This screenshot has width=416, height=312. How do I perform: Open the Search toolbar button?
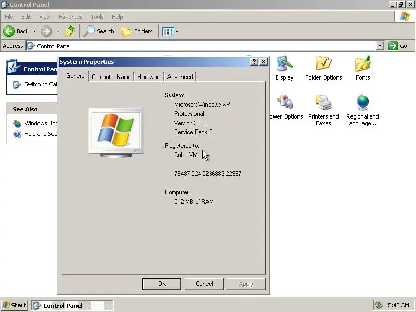pyautogui.click(x=99, y=31)
